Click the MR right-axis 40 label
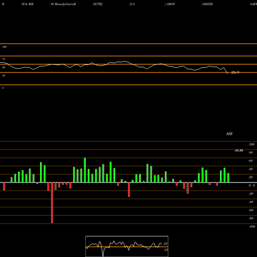The image size is (257, 257). click(x=251, y=169)
